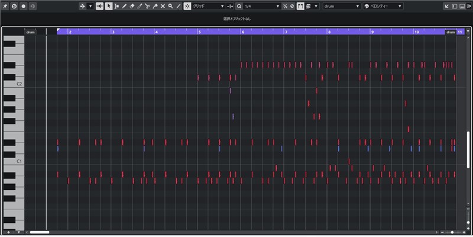Viewport: 473px width, 237px height.
Task: Click the plus button at bottom left
Action: tap(8, 232)
